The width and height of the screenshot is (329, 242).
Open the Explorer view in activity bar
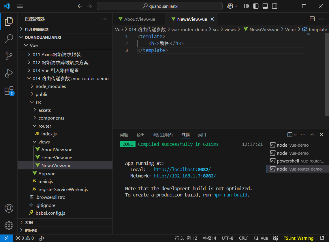point(9,21)
